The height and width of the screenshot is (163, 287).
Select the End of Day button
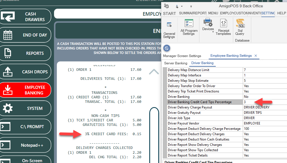(26, 35)
